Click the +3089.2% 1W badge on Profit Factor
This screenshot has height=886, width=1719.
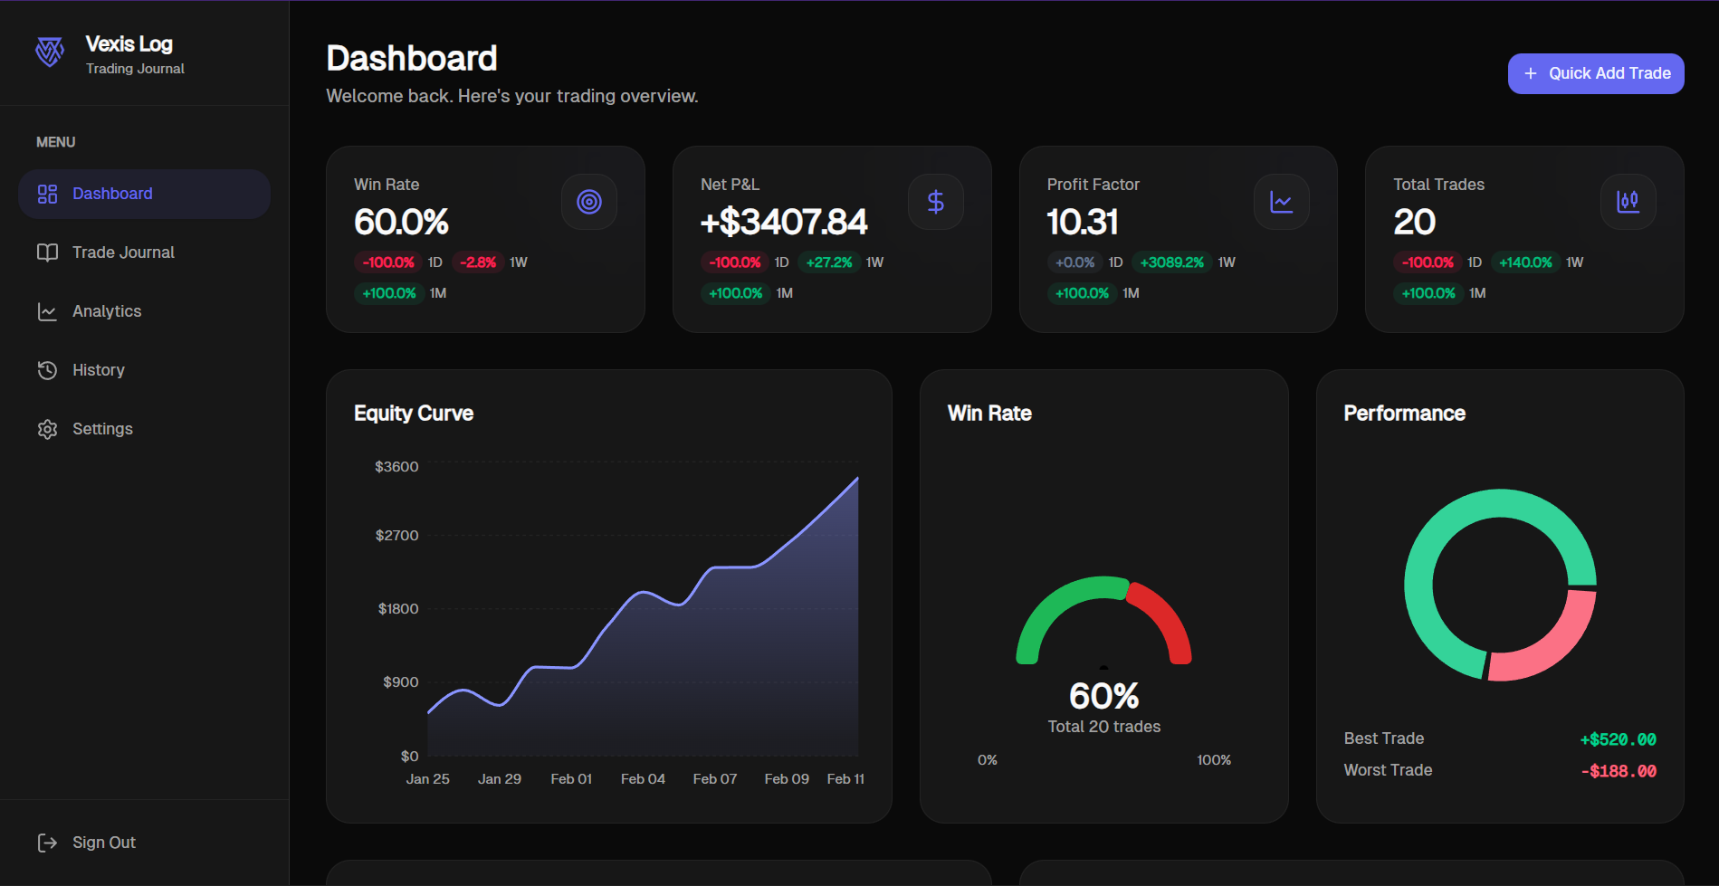tap(1172, 262)
